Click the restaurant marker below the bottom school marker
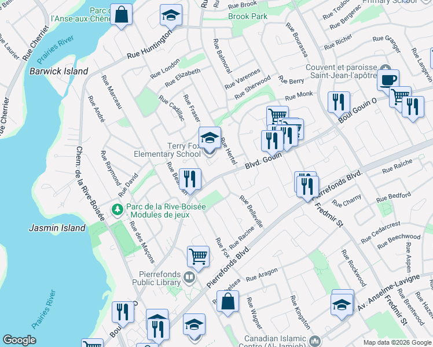Image resolution: width=433 pixels, height=347 pixels. (158, 330)
